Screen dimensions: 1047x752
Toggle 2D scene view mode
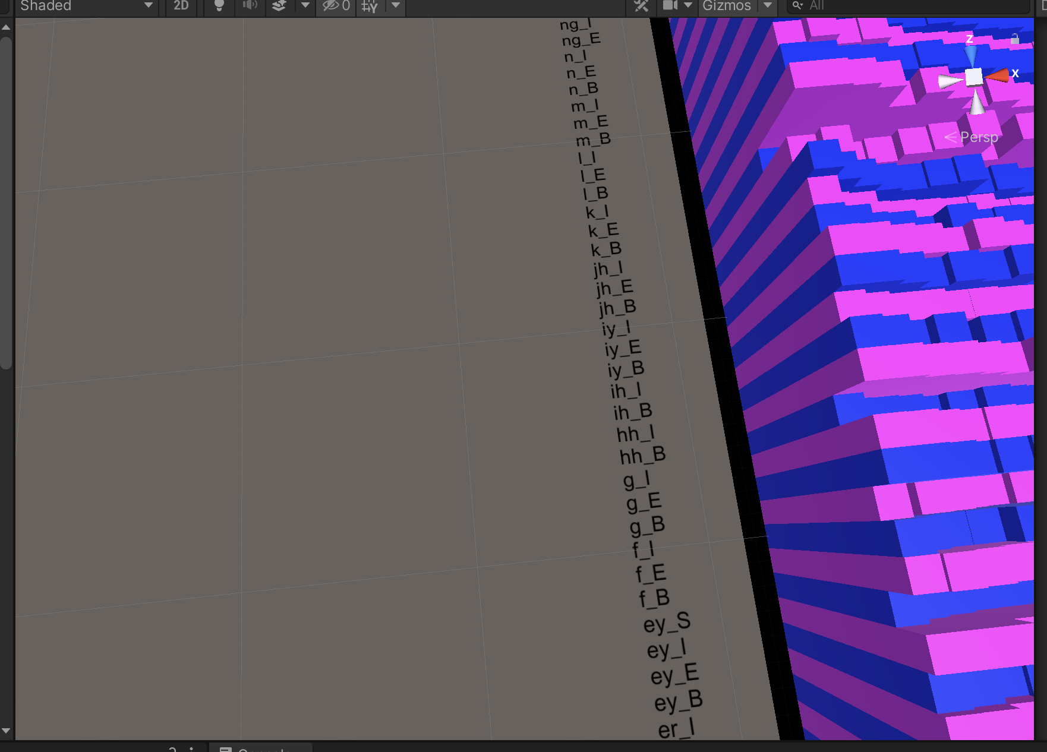coord(181,6)
